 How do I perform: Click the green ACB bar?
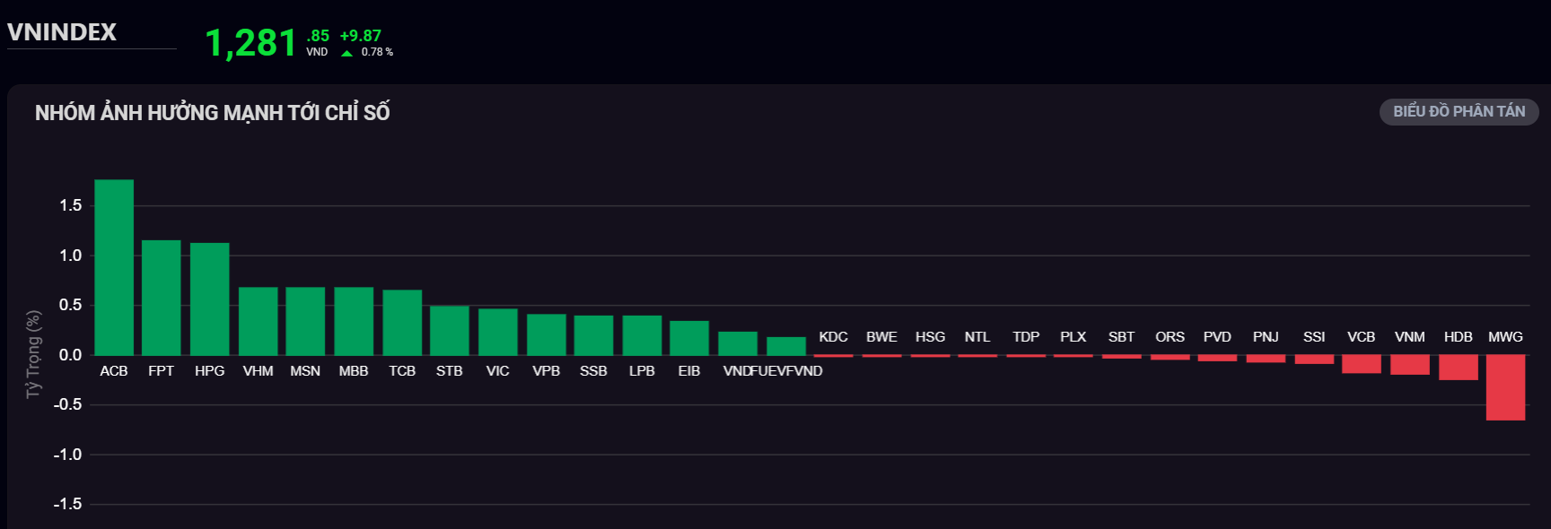114,267
